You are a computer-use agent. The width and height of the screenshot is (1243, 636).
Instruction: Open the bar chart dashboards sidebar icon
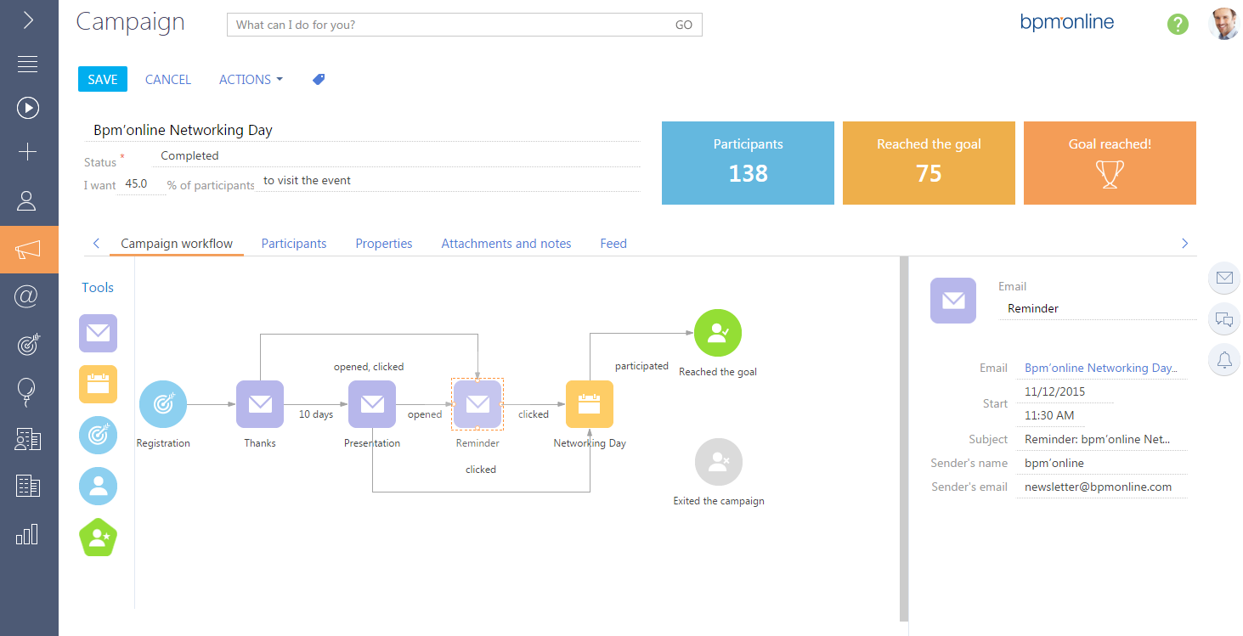[x=27, y=534]
